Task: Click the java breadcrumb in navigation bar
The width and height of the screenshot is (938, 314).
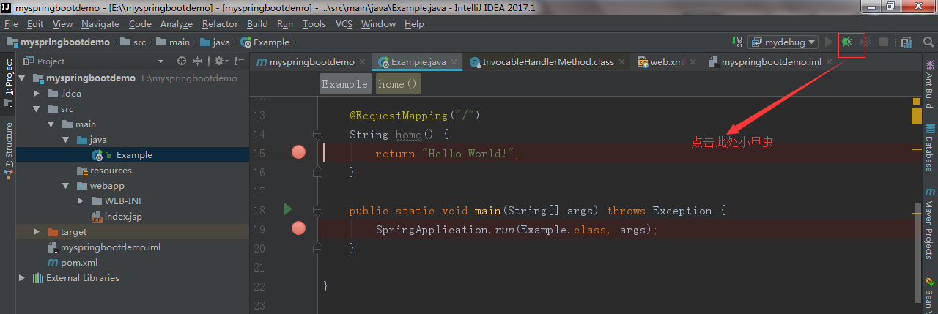Action: point(215,42)
